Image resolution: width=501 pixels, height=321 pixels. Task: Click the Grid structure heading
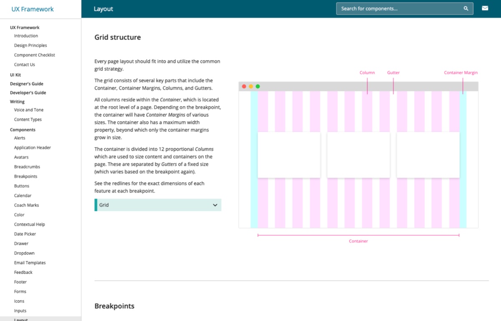pyautogui.click(x=118, y=37)
